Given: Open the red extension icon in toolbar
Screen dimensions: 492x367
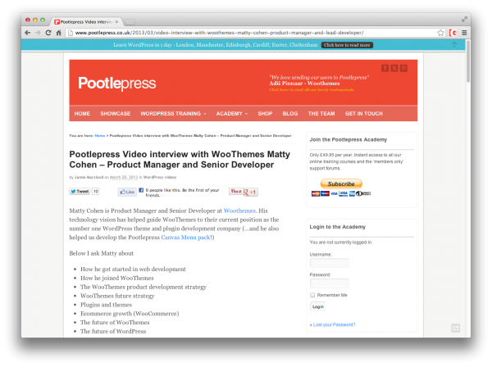Looking at the screenshot, I should point(453,33).
